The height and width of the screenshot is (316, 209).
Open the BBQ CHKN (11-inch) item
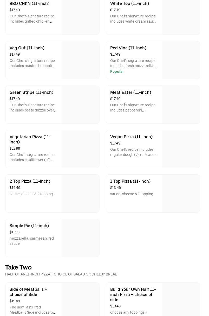click(29, 3)
